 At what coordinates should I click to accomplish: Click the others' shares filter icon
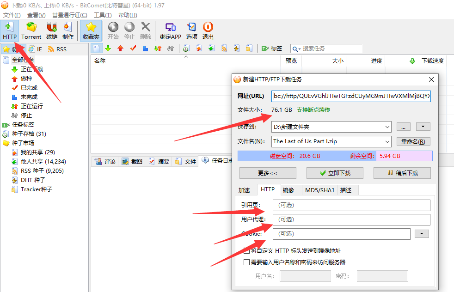pyautogui.click(x=211, y=49)
